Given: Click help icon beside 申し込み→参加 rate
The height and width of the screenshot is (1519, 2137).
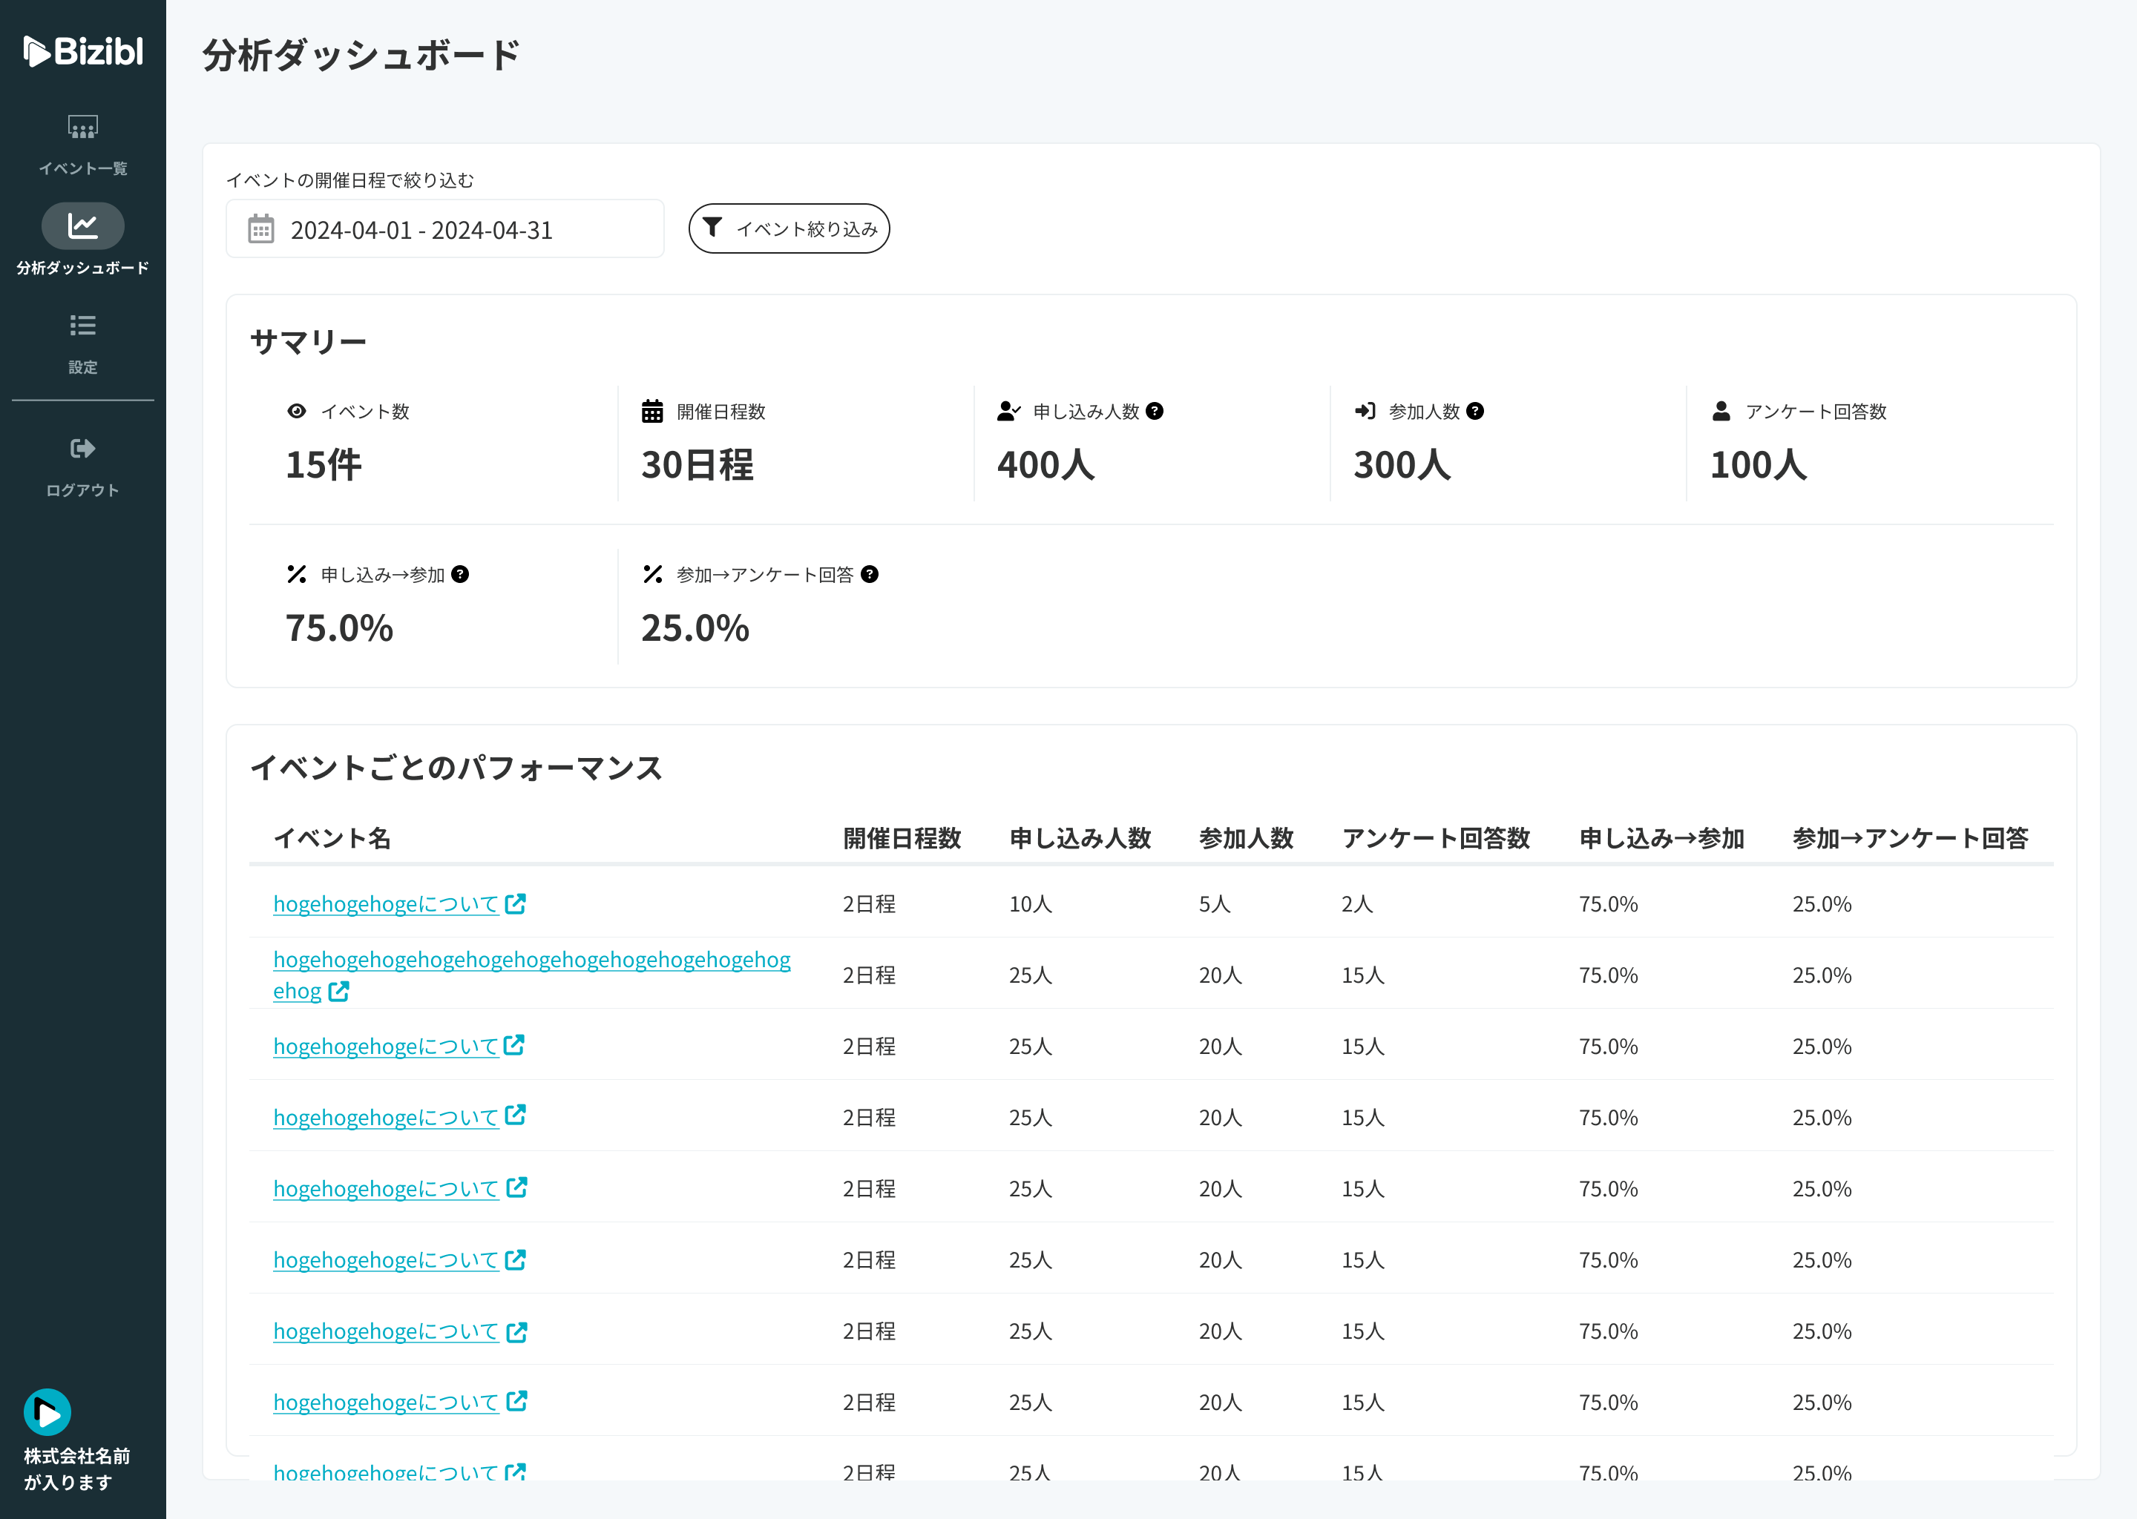Looking at the screenshot, I should [459, 574].
